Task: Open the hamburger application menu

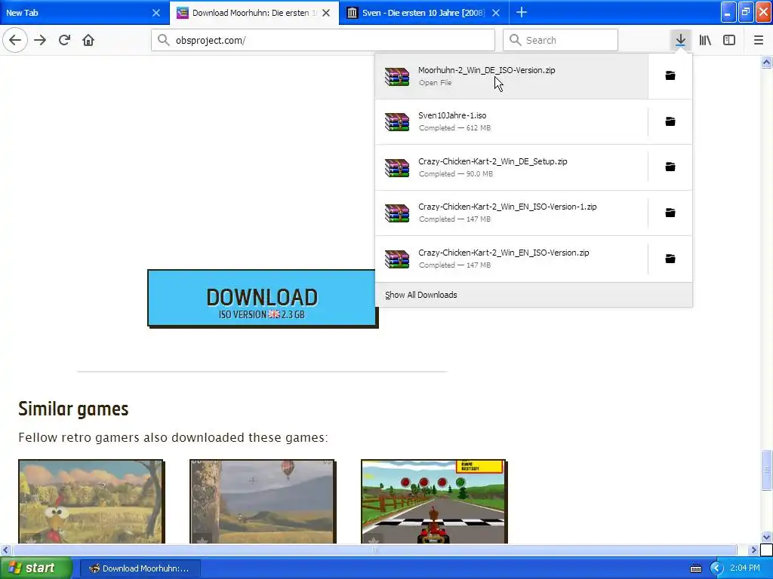Action: 758,40
